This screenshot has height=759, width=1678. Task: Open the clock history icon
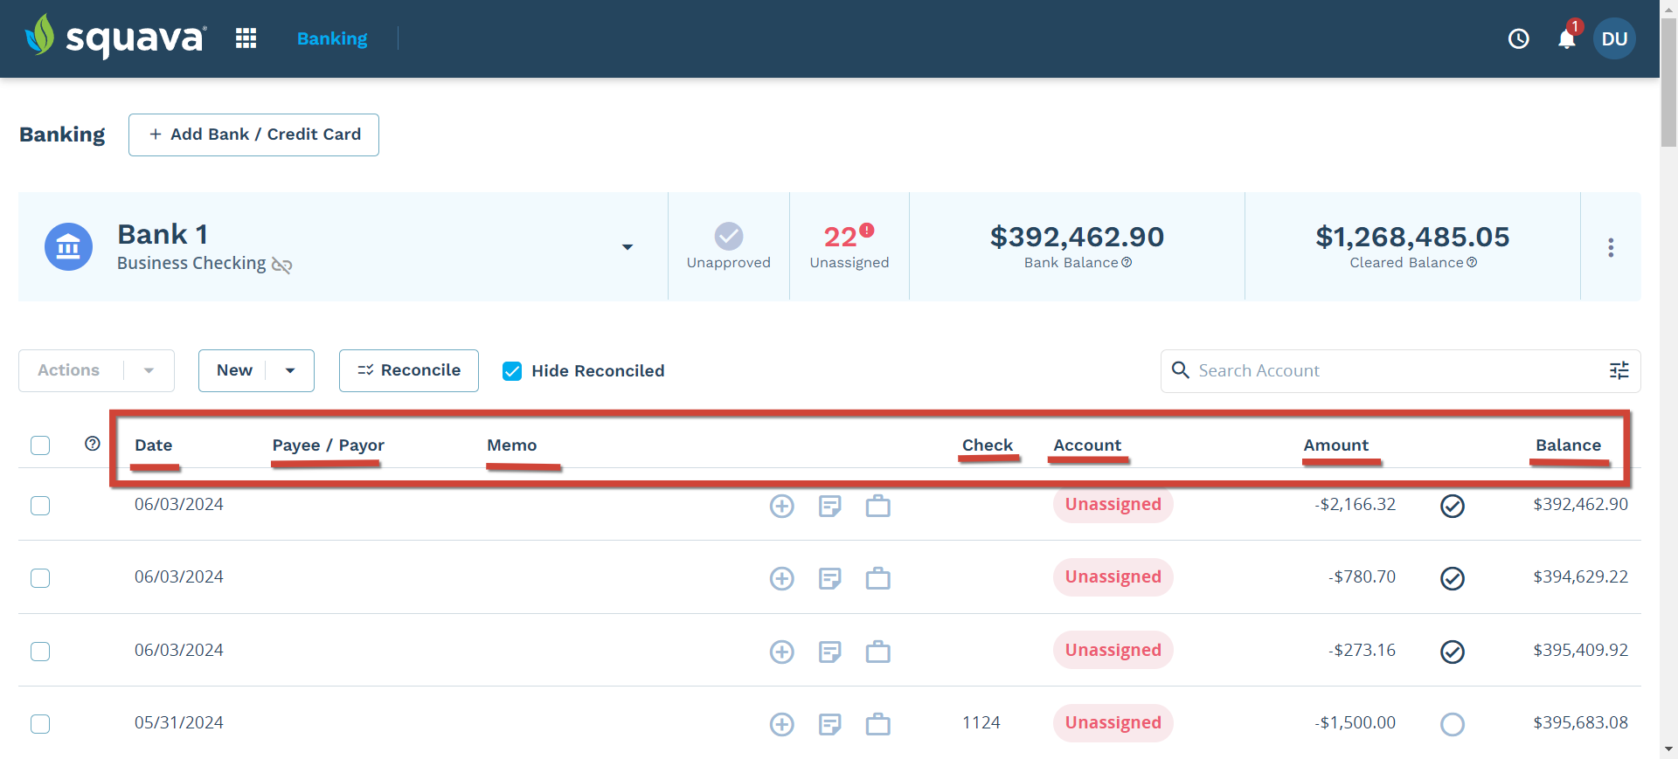[x=1519, y=38]
